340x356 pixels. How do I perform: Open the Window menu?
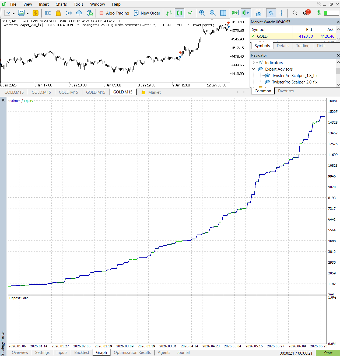97,4
